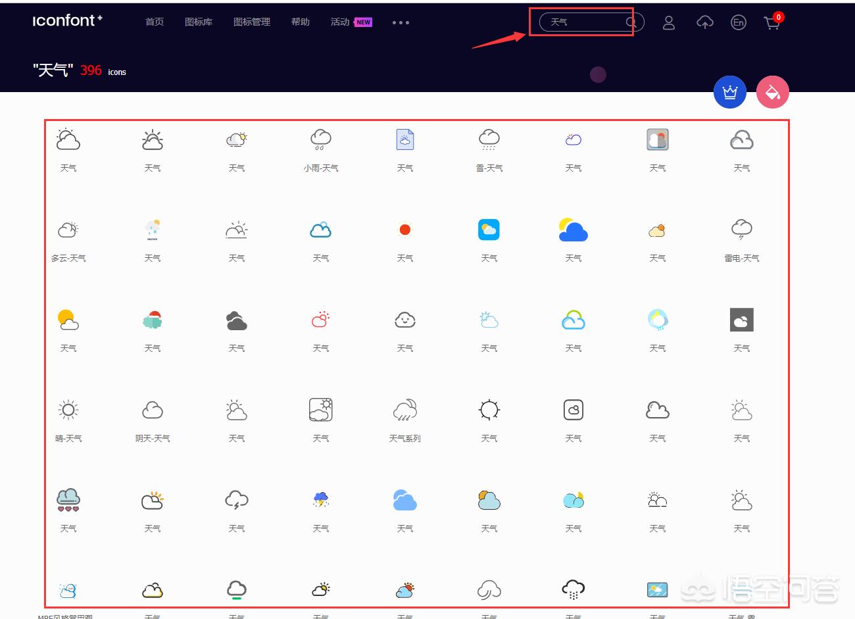Click the 阴天-天气 label text
The image size is (855, 619).
coord(153,439)
